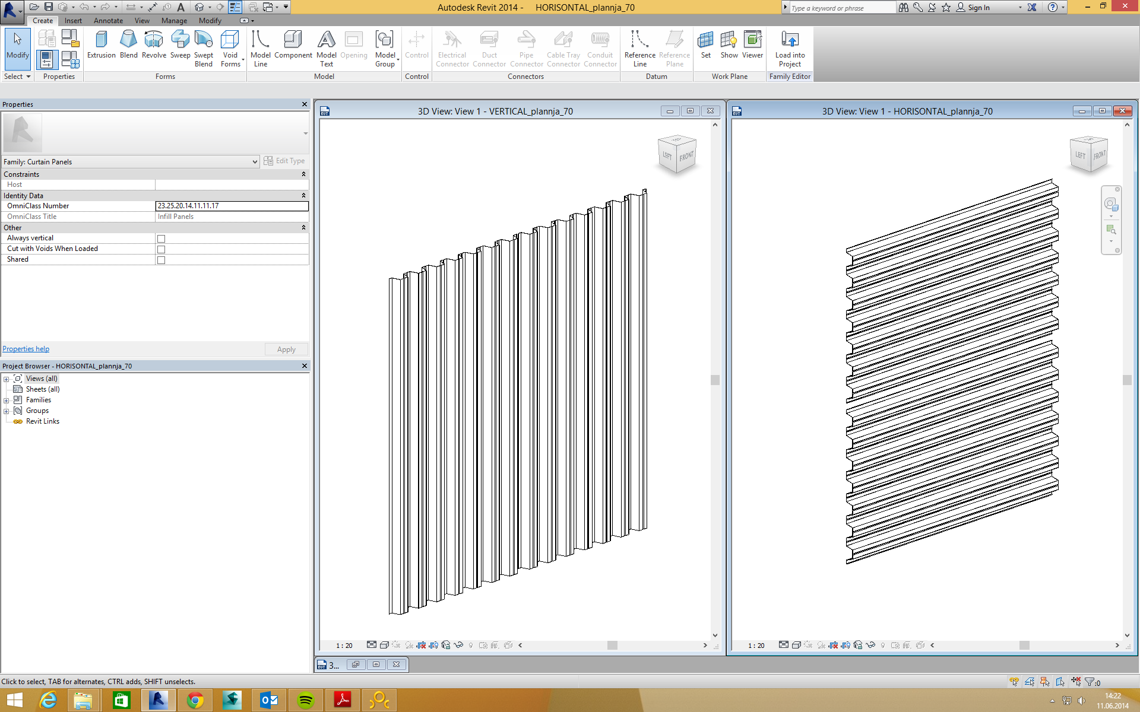Switch to the Insert ribbon tab
Screen dimensions: 1140x712
[73, 21]
